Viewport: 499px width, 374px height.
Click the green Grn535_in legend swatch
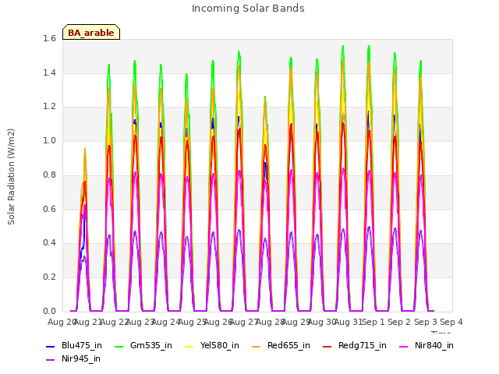[119, 346]
